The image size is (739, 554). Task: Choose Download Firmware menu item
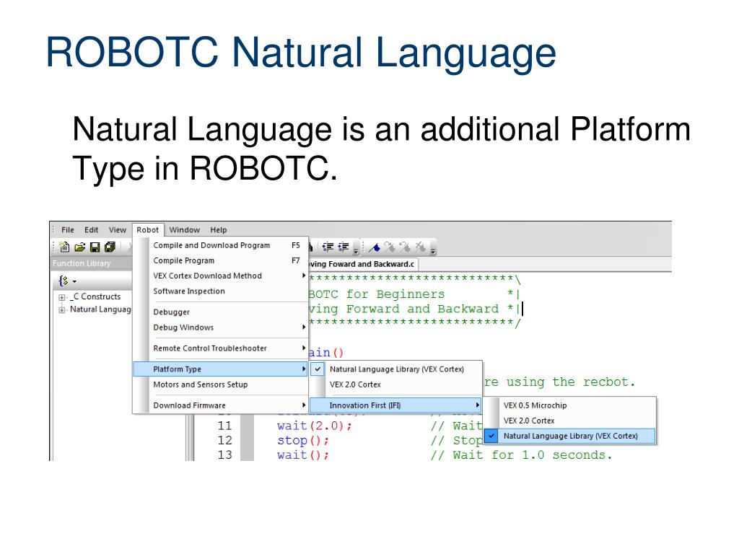coord(221,405)
